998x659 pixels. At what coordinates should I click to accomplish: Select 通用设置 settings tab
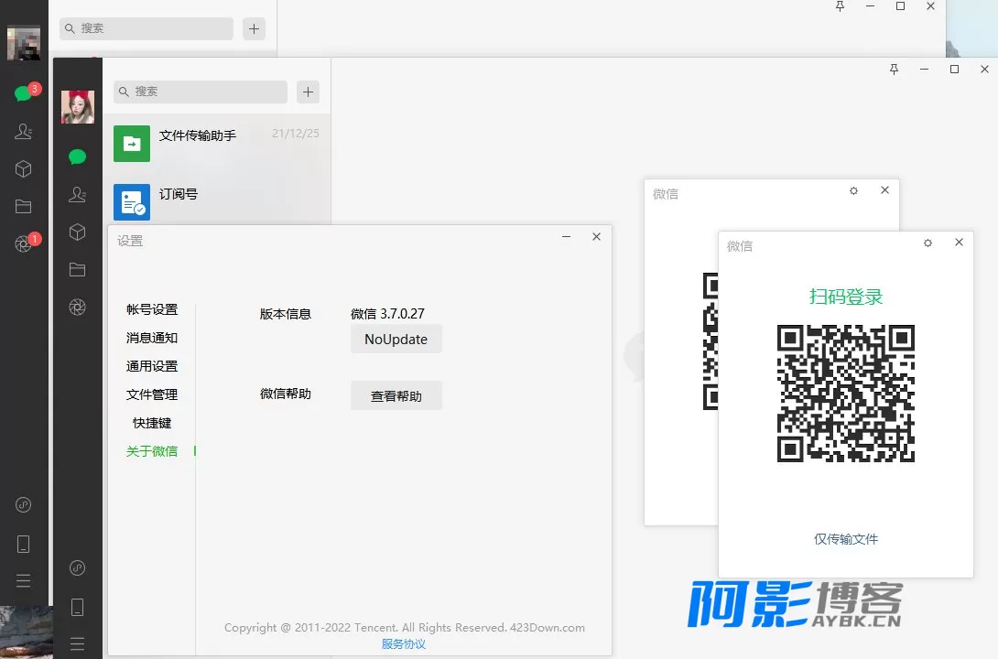pyautogui.click(x=152, y=366)
